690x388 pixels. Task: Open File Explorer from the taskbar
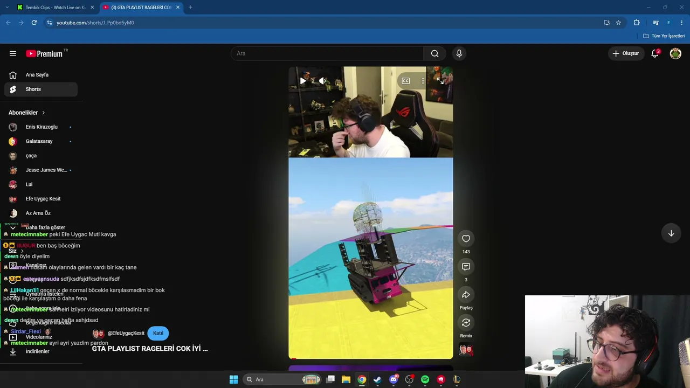pos(346,379)
